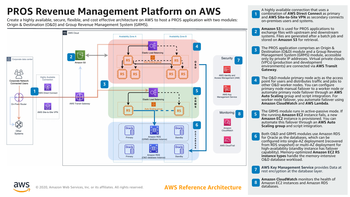Click the O&D primary R5 instance in Zone B
The image size is (350, 197).
point(176,61)
